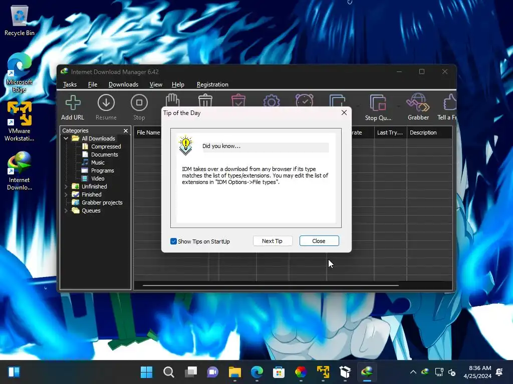Open the chat camera app on taskbar
513x384 pixels.
tap(212, 372)
